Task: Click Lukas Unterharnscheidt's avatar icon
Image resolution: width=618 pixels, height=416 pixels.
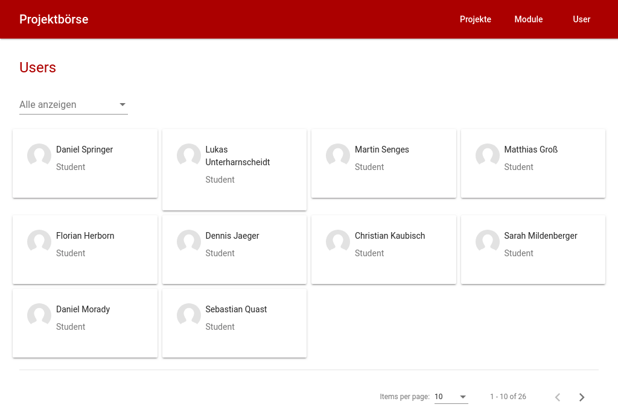Action: pyautogui.click(x=188, y=156)
